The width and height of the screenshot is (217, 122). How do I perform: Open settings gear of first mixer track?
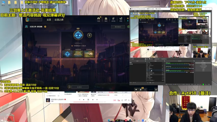[x=193, y=65]
